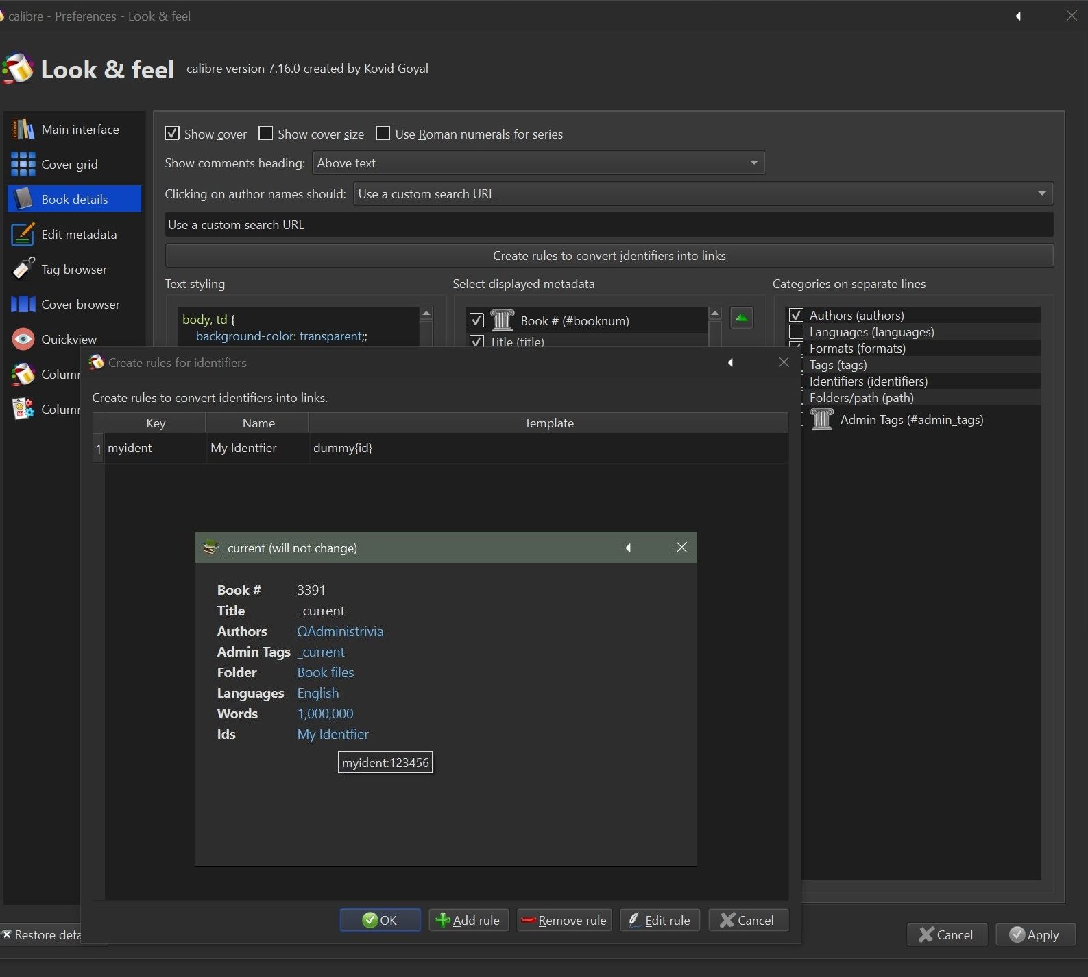Enable the Show cover size checkbox
The width and height of the screenshot is (1088, 977).
click(266, 133)
